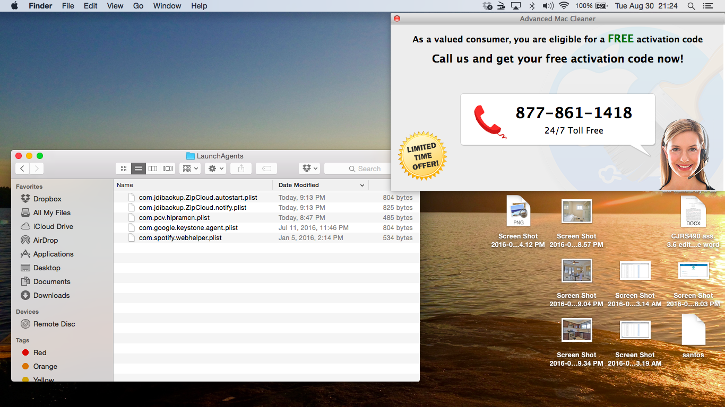The image size is (725, 407).
Task: Switch Finder to column view
Action: (153, 169)
